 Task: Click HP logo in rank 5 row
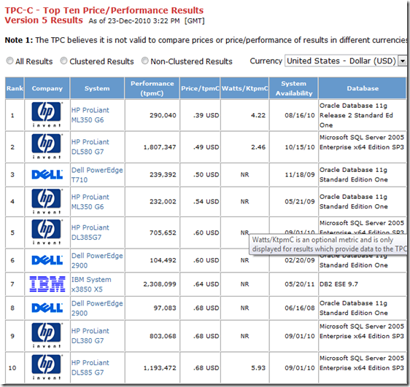[x=47, y=232]
